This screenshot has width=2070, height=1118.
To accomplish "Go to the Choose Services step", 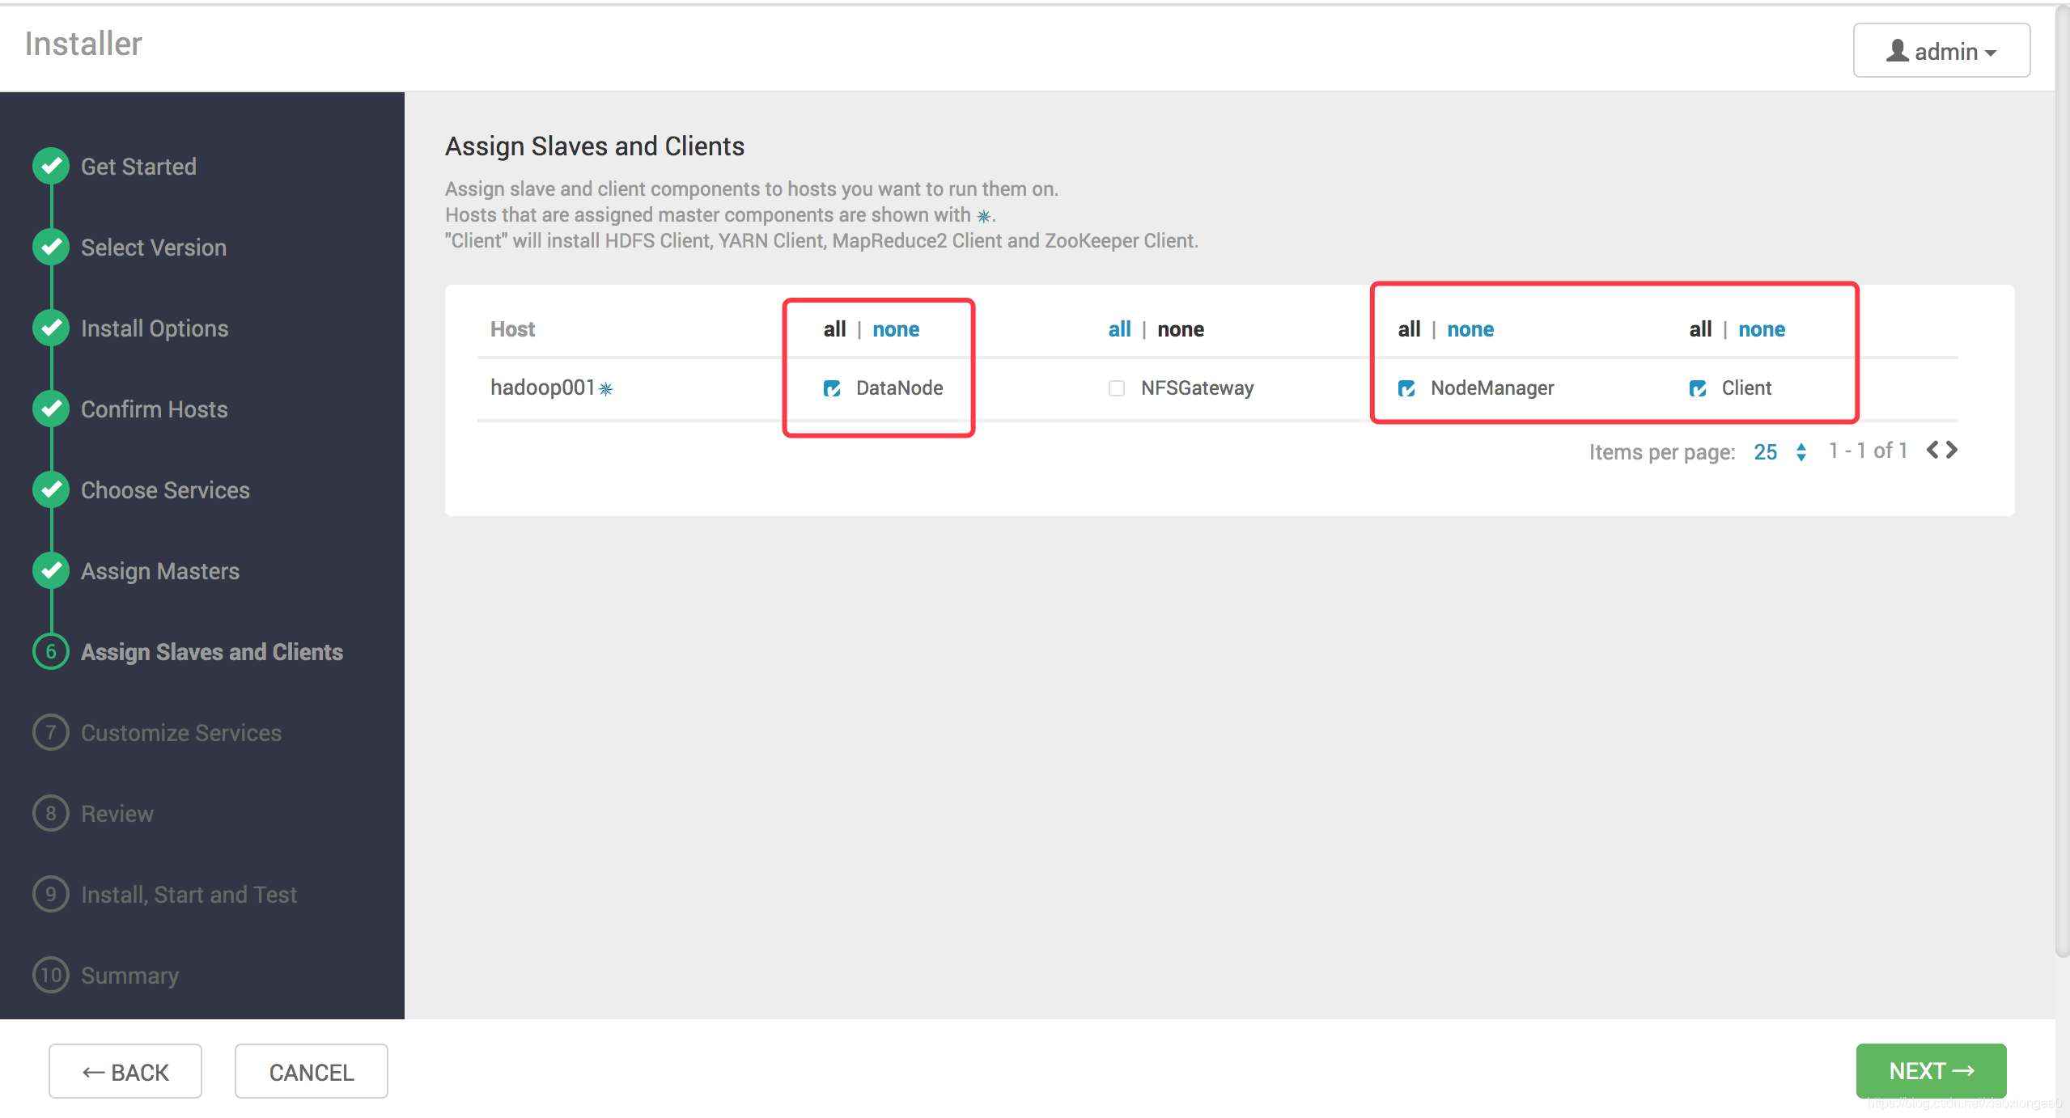I will coord(165,490).
